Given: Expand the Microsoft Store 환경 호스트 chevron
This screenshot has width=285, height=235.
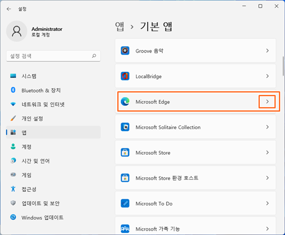Looking at the screenshot, I should 267,178.
